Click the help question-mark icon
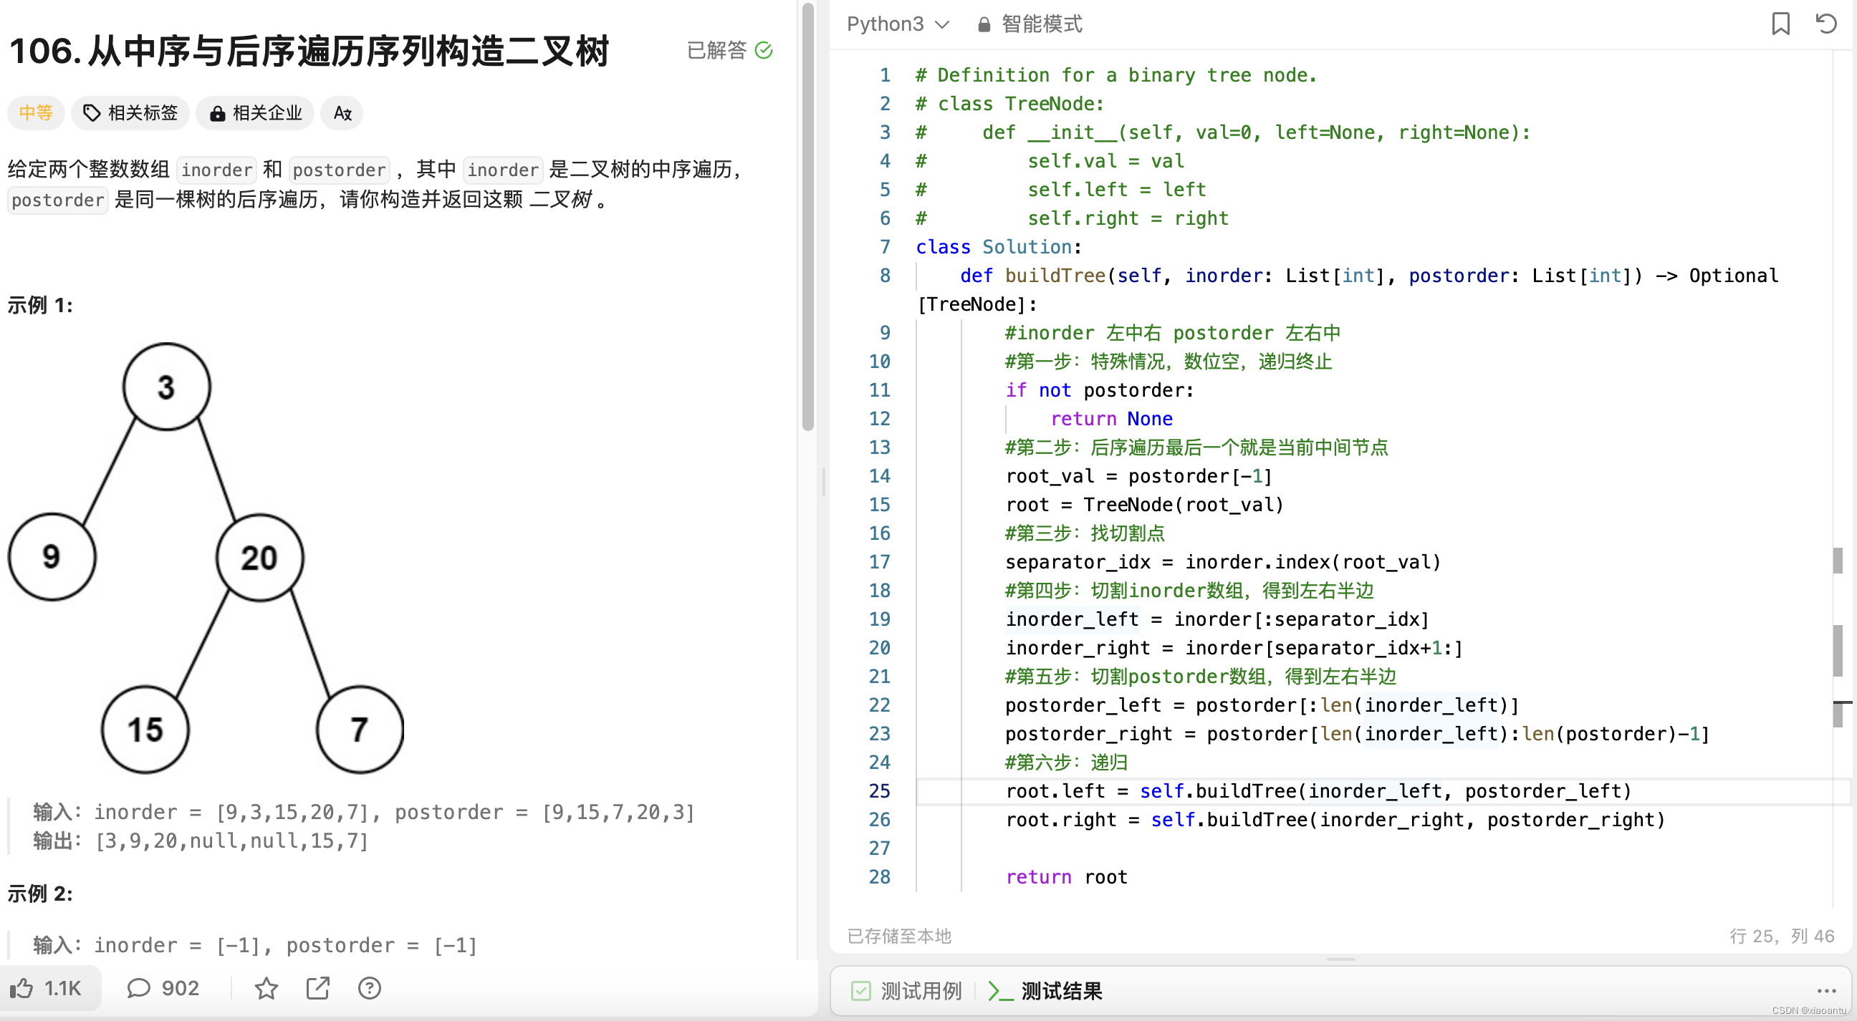The height and width of the screenshot is (1021, 1857). [370, 988]
